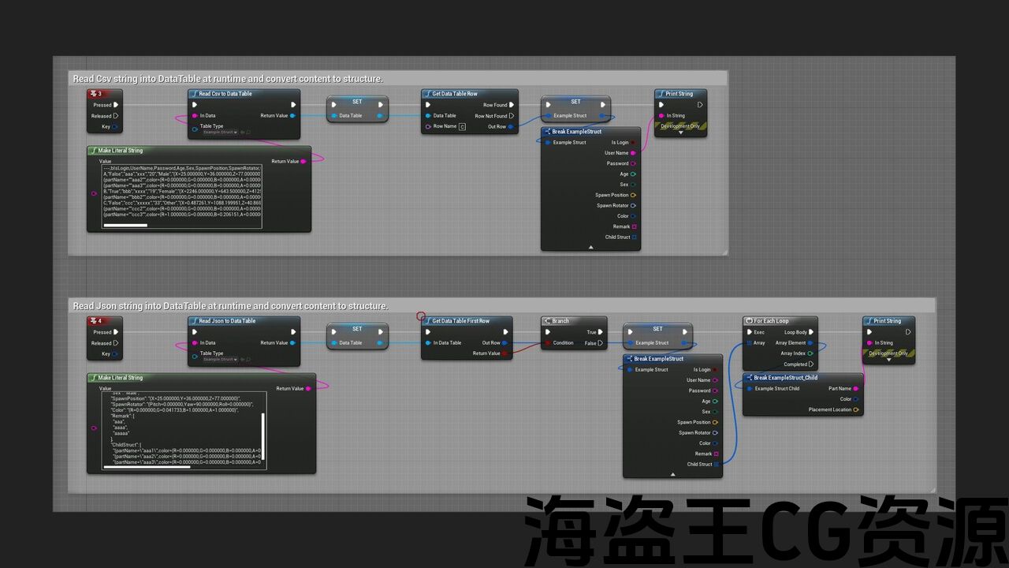This screenshot has width=1009, height=568.
Task: Click the Row Name input field
Action: tap(463, 126)
